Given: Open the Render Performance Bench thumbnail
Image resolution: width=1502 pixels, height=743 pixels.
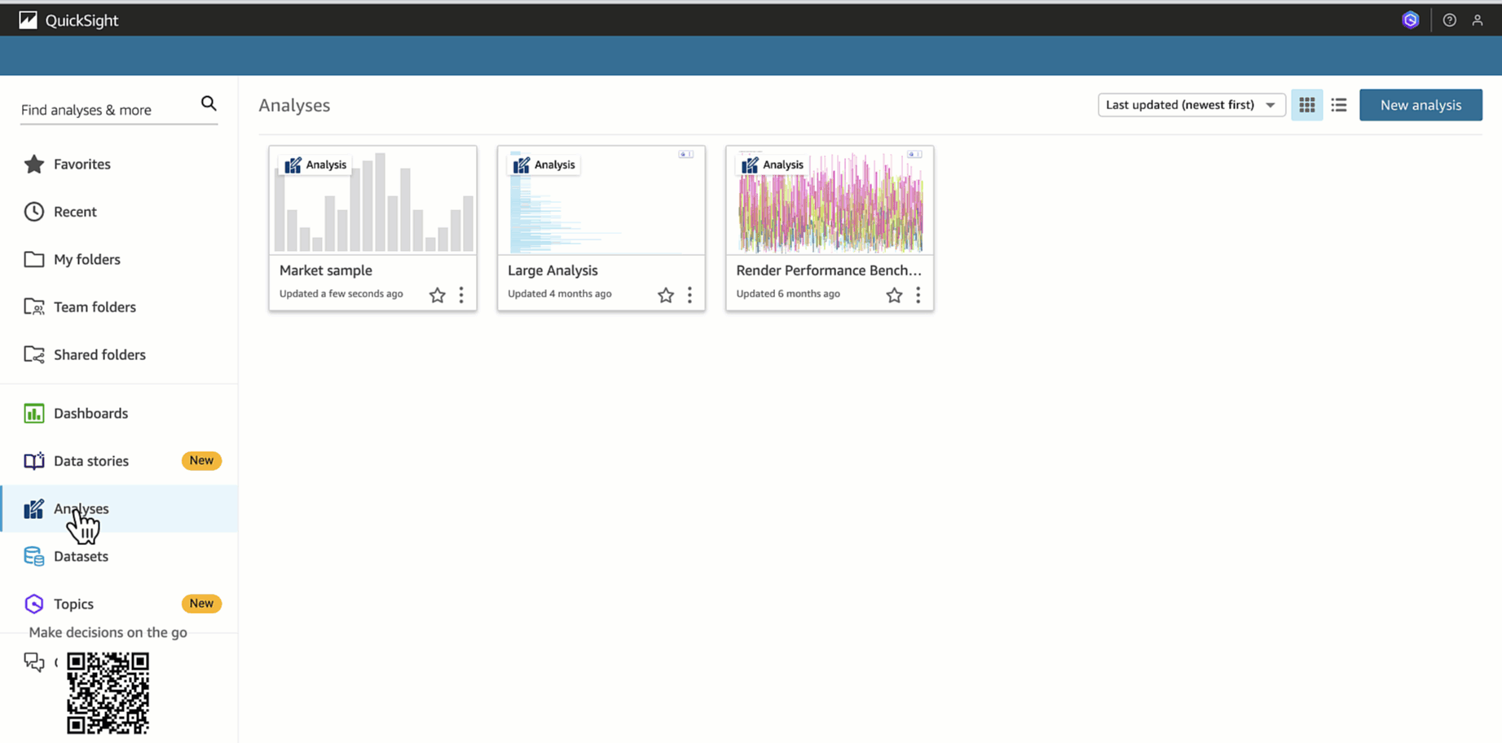Looking at the screenshot, I should point(830,200).
